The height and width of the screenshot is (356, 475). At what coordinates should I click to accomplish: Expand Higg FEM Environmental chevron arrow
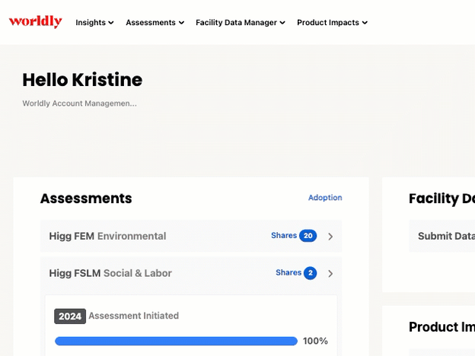tap(330, 237)
